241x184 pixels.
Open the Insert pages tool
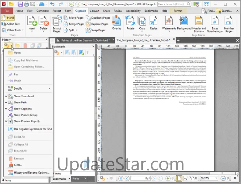tap(32, 24)
